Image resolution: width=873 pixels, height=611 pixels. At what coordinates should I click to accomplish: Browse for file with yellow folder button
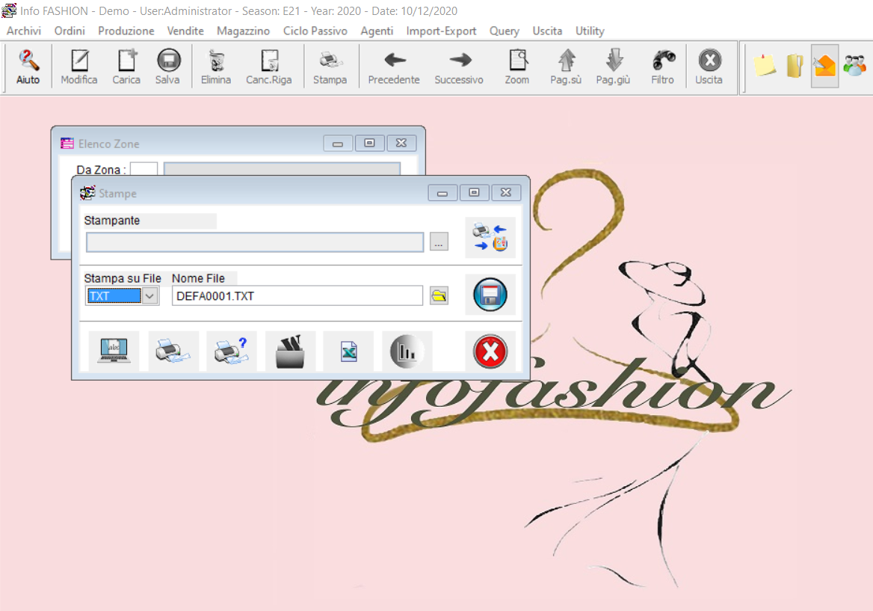[x=439, y=296]
